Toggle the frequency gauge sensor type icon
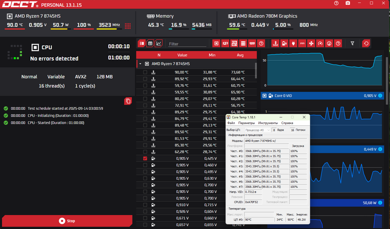Image resolution: width=390 pixels, height=229 pixels. [x=320, y=43]
